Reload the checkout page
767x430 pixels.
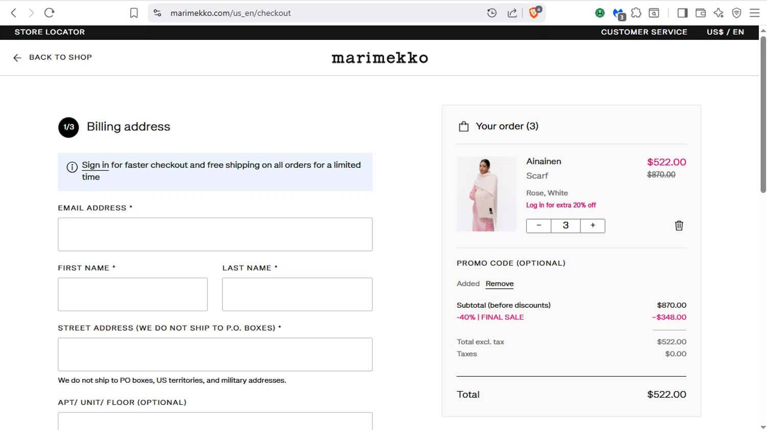click(49, 13)
